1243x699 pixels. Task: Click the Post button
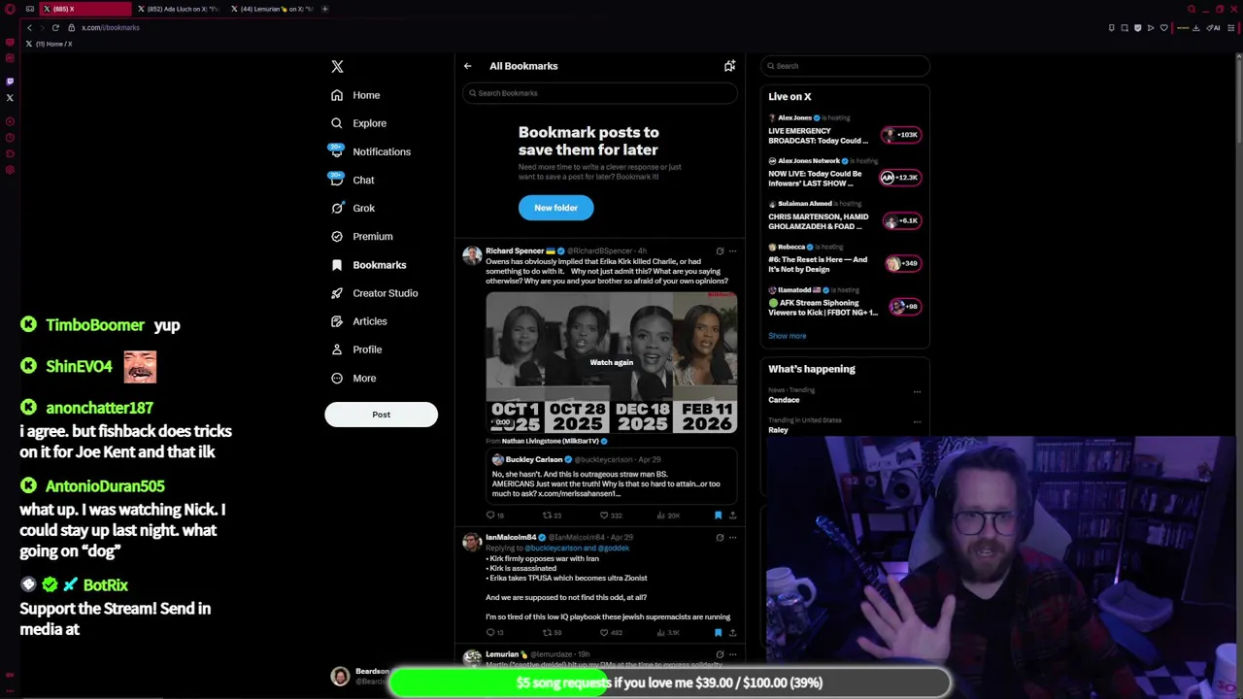pos(381,415)
